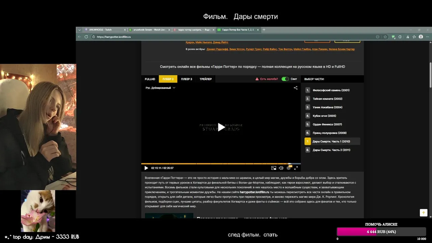The image size is (432, 243).
Task: Click the Есть жалоба? complaint link
Action: [x=269, y=79]
